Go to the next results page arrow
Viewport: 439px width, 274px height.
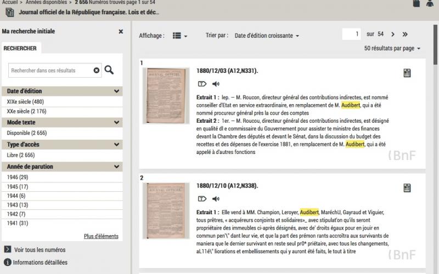click(x=393, y=35)
